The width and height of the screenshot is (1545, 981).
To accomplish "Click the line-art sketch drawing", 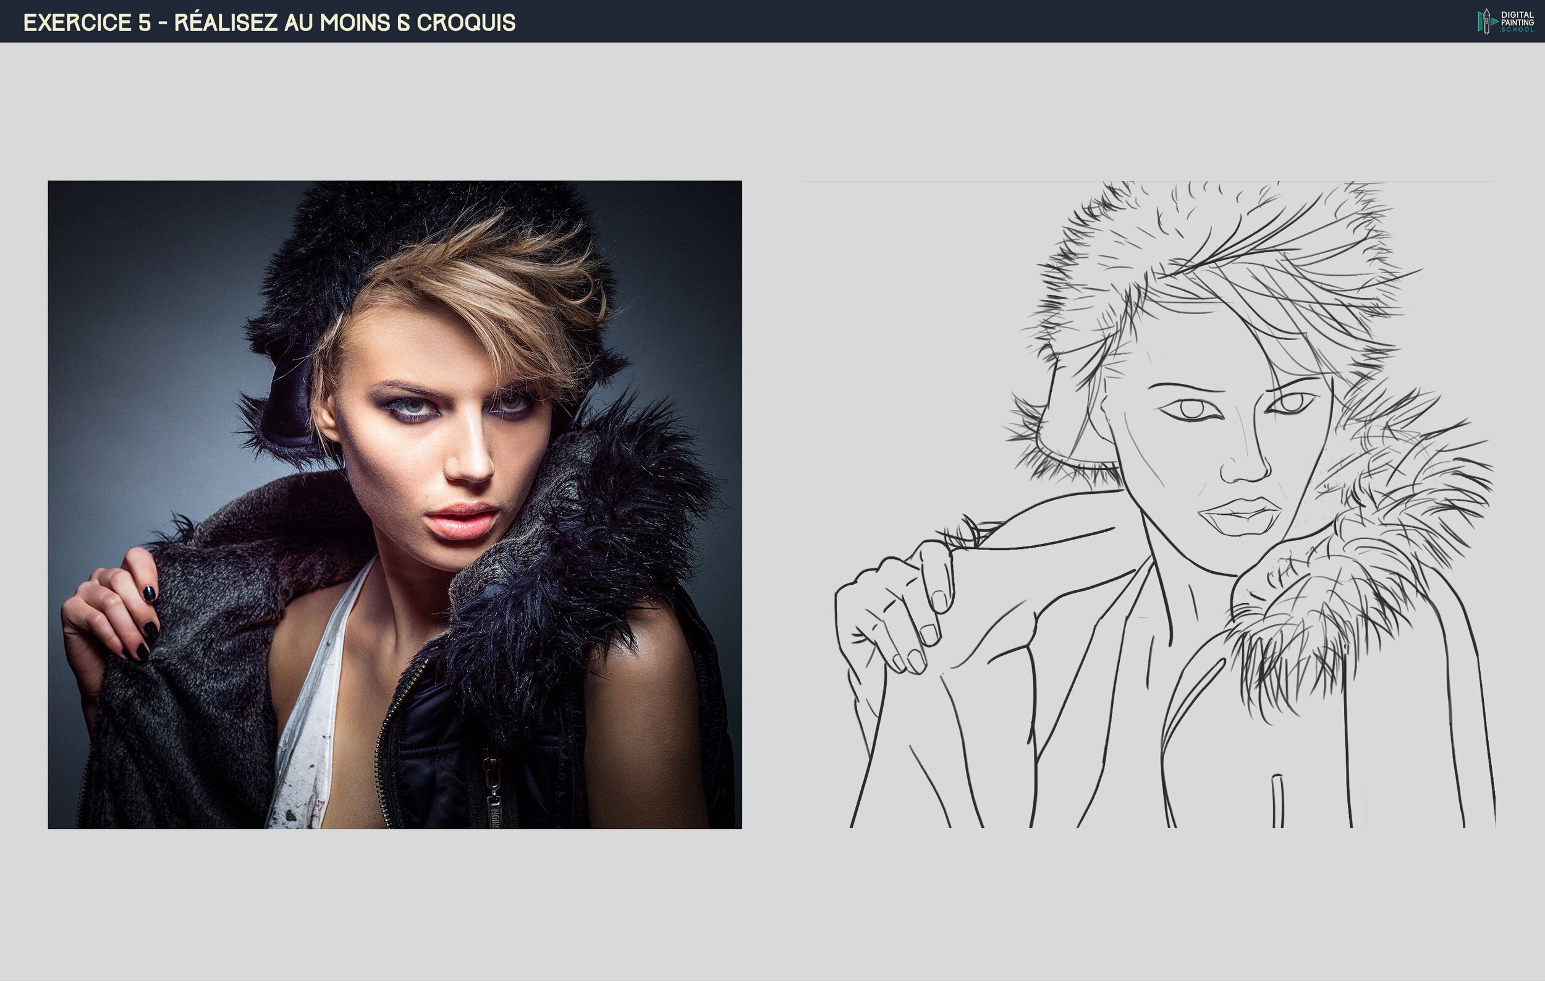I will [x=1148, y=504].
